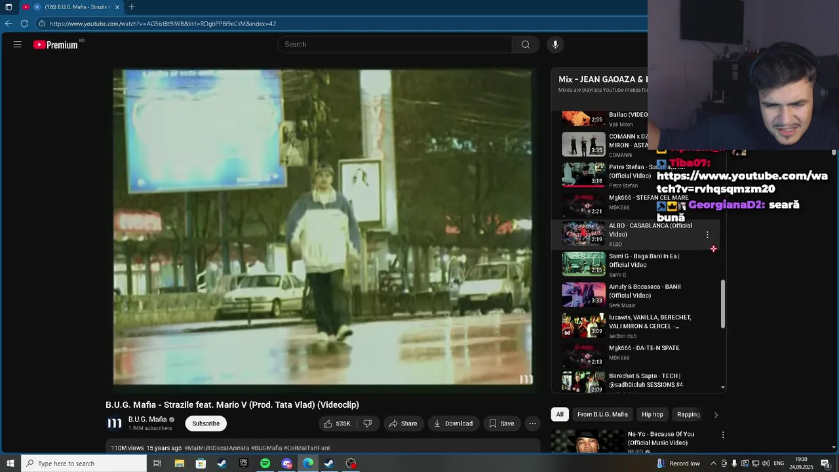Screen dimensions: 839x472
Task: Open Microsoft Store from the taskbar
Action: click(201, 463)
